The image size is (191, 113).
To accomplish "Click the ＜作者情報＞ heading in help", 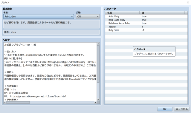I will (x=11, y=86).
